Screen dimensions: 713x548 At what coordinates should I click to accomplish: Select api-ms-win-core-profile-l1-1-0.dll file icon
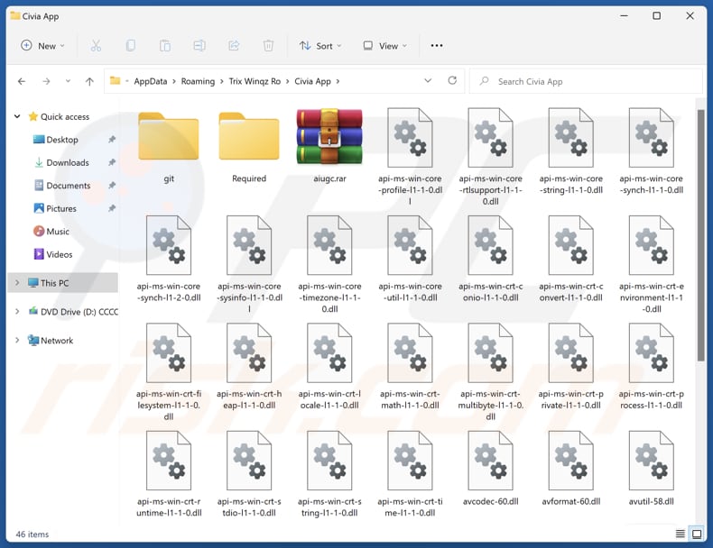(410, 138)
